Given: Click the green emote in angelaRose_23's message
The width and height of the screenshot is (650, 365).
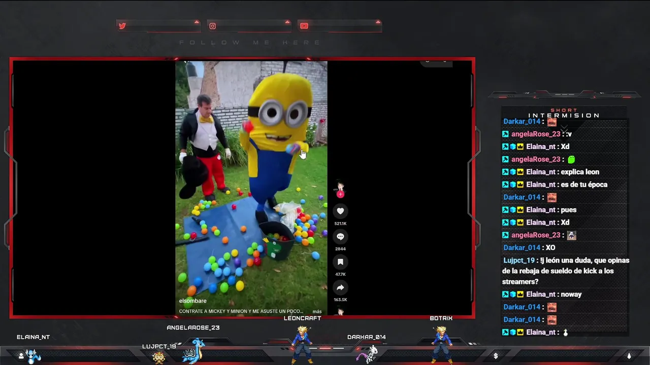Looking at the screenshot, I should (571, 159).
